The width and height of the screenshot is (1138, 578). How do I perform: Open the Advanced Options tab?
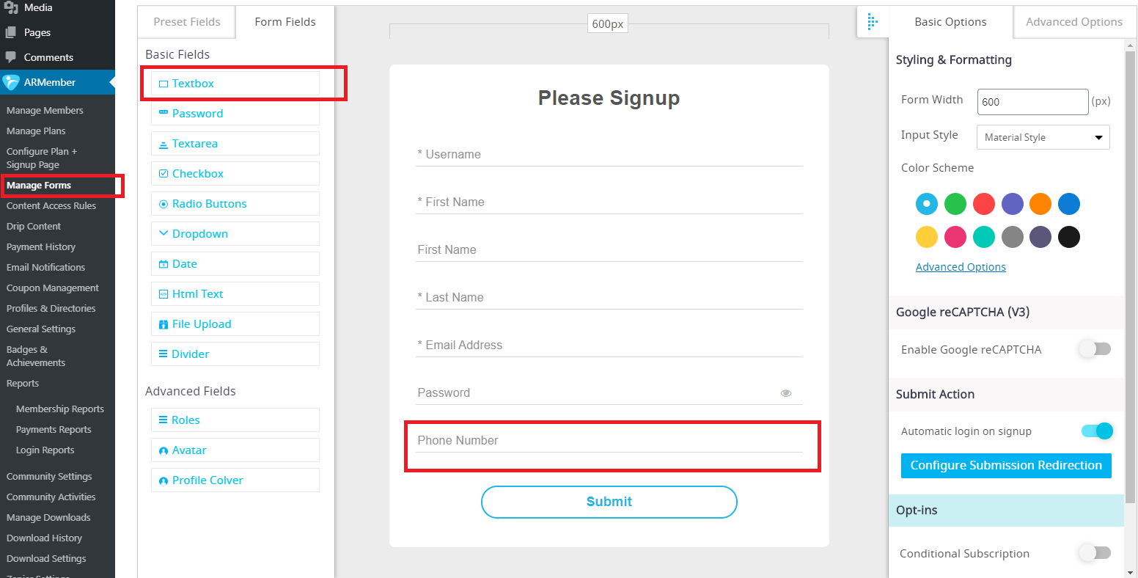pos(1073,22)
